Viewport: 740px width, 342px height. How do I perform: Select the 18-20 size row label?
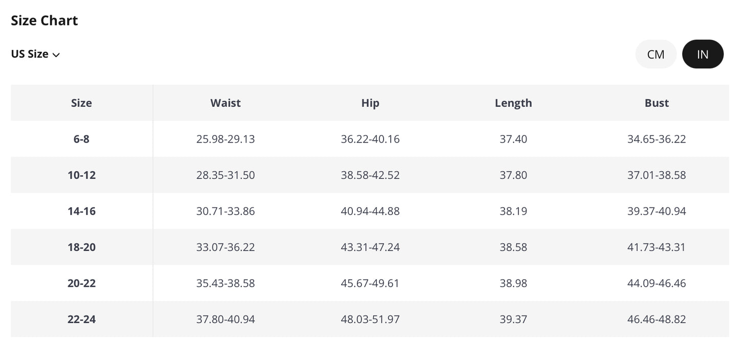[81, 247]
